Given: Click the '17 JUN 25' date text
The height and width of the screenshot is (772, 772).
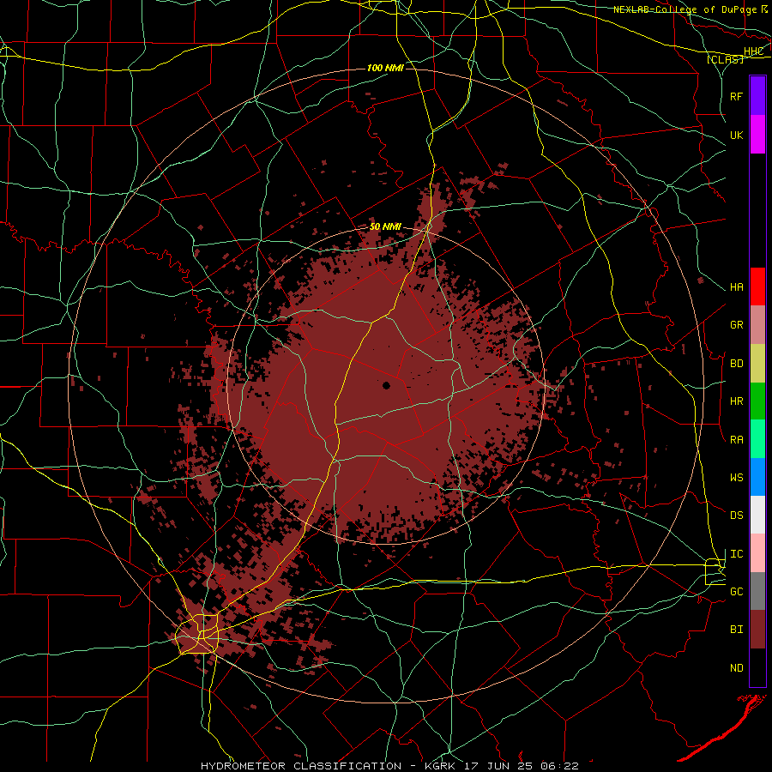Looking at the screenshot, I should tap(498, 766).
